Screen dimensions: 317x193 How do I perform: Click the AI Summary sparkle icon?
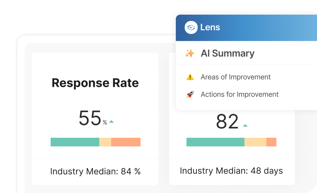[x=190, y=53]
